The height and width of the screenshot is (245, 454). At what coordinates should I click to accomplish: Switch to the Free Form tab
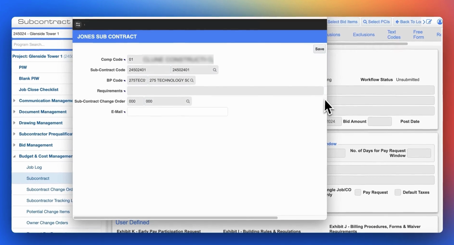pyautogui.click(x=418, y=35)
